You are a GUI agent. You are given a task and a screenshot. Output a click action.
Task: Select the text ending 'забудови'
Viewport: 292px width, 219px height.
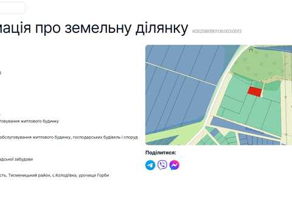16,159
